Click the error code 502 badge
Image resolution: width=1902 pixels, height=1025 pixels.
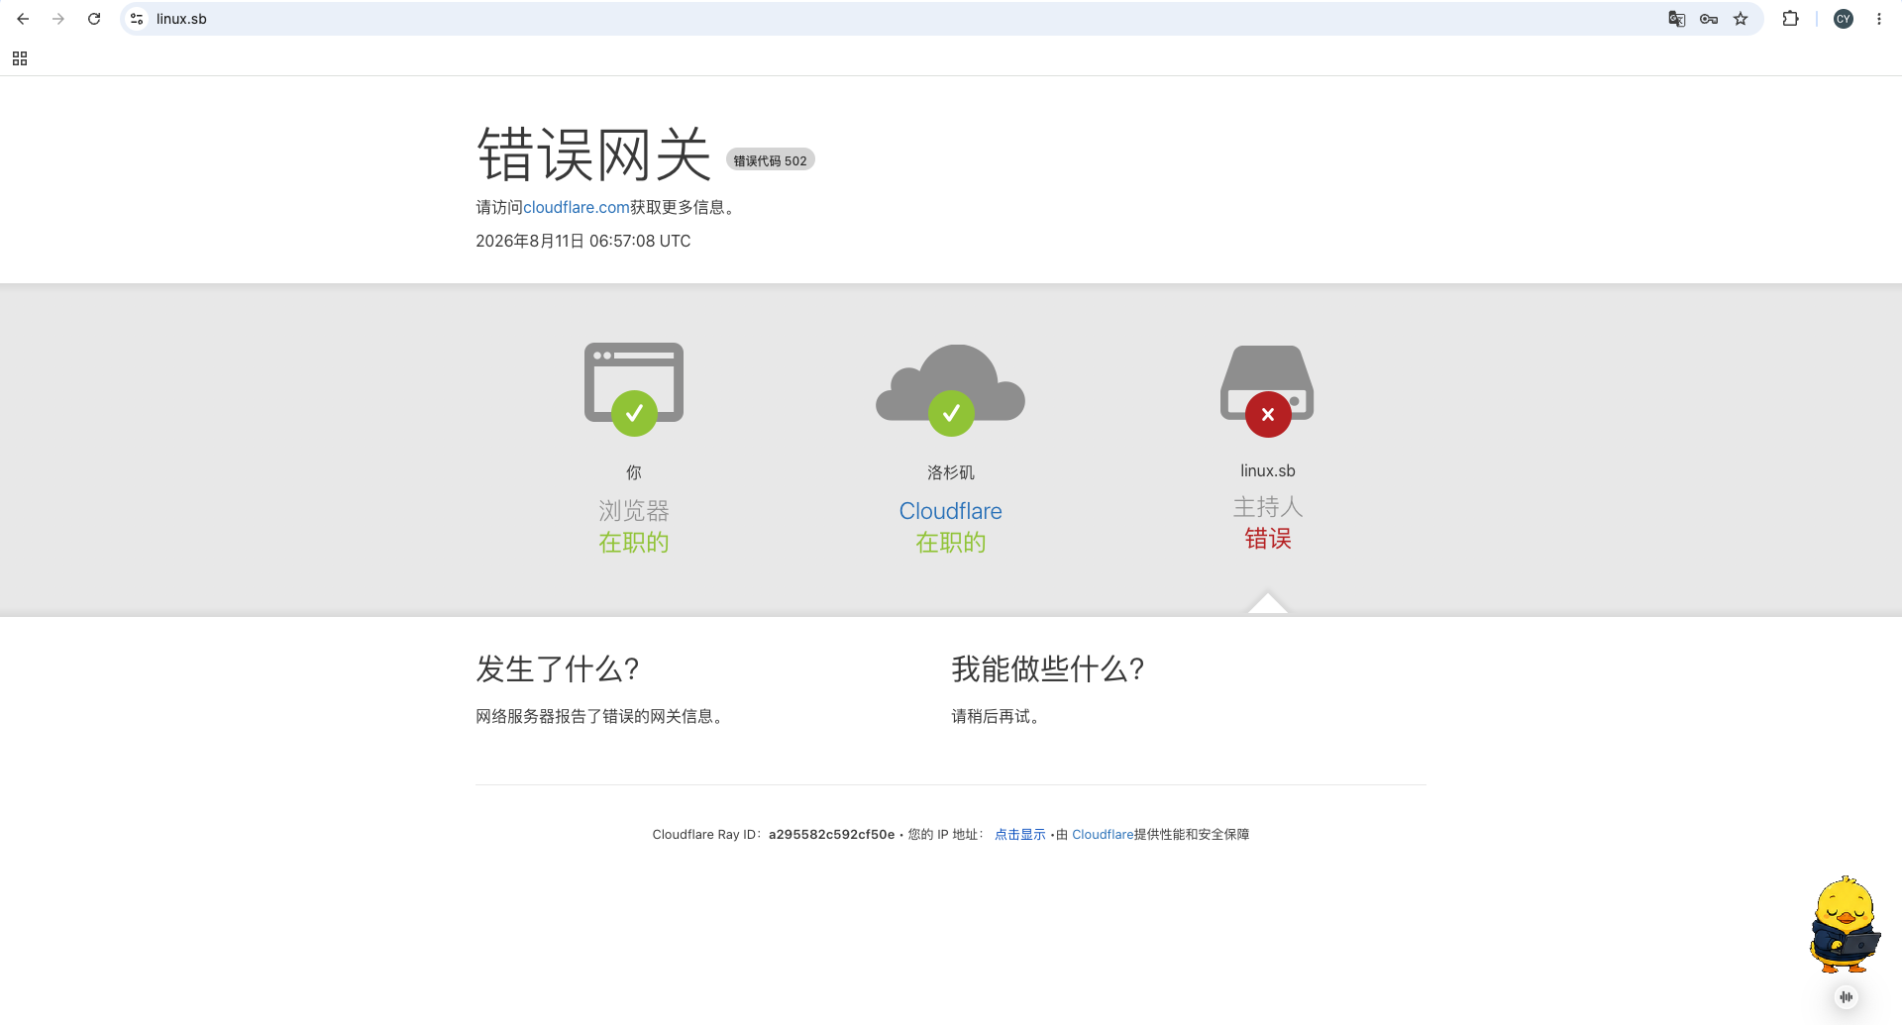(x=770, y=160)
